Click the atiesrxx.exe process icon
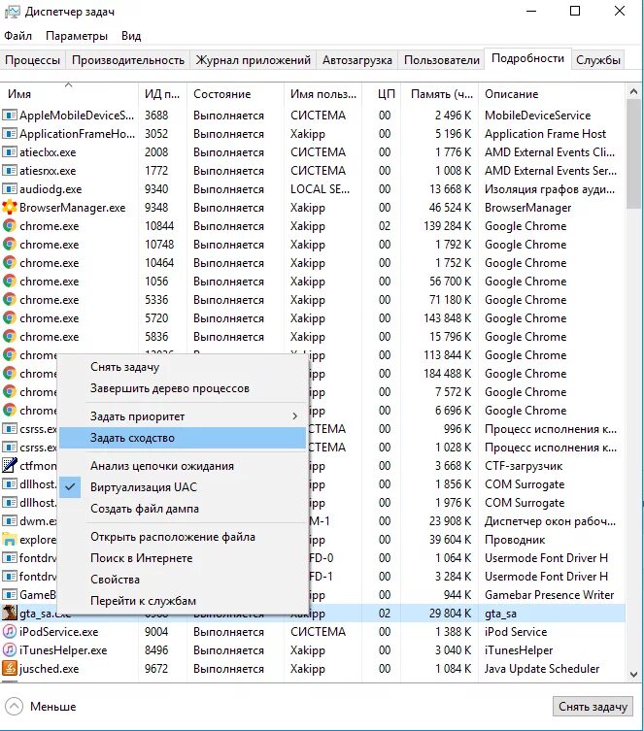 10,171
